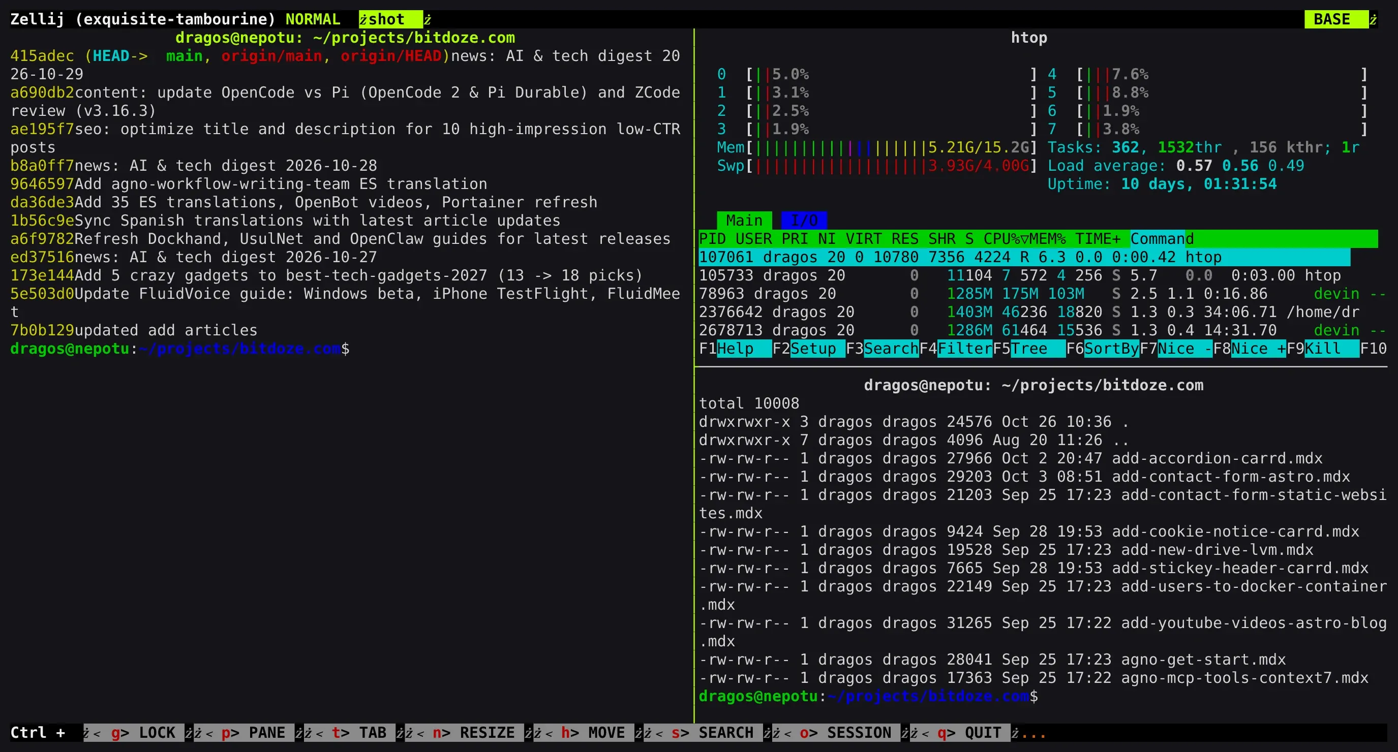Select the "shot" tab in Zellij bar
1398x752 pixels.
[390, 19]
